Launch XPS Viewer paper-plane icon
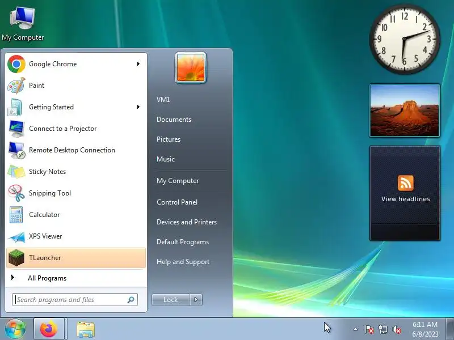454x340 pixels. 16,236
